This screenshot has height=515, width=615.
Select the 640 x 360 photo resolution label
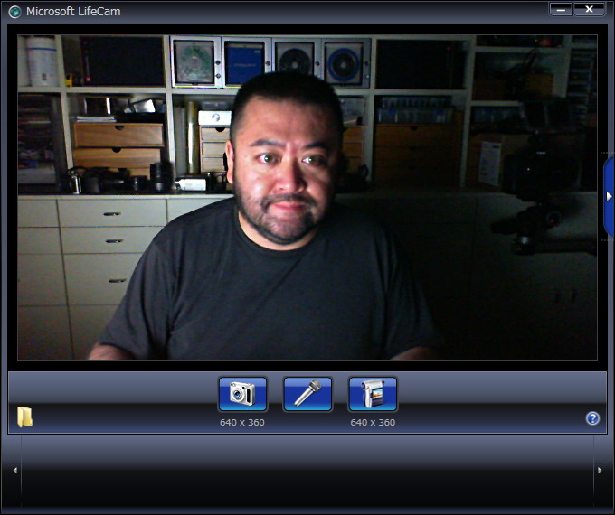242,423
